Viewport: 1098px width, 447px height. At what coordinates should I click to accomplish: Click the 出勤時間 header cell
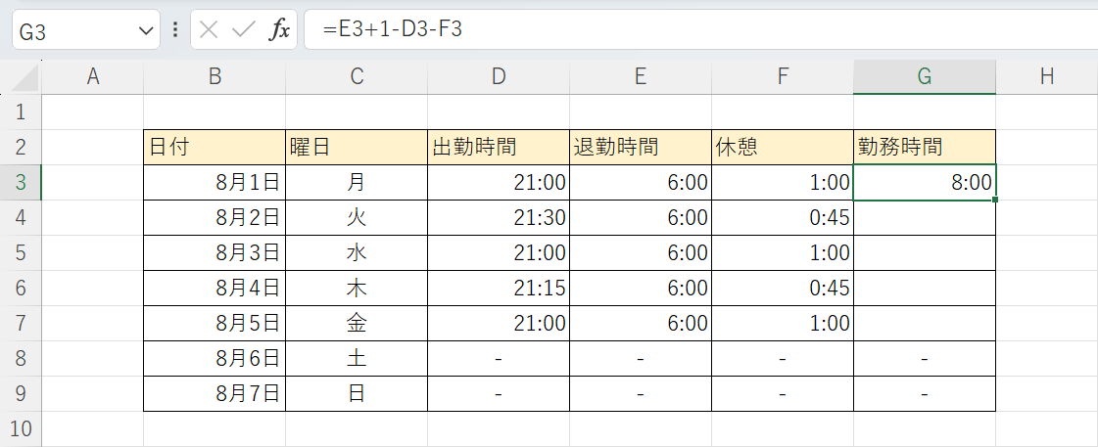tap(499, 147)
